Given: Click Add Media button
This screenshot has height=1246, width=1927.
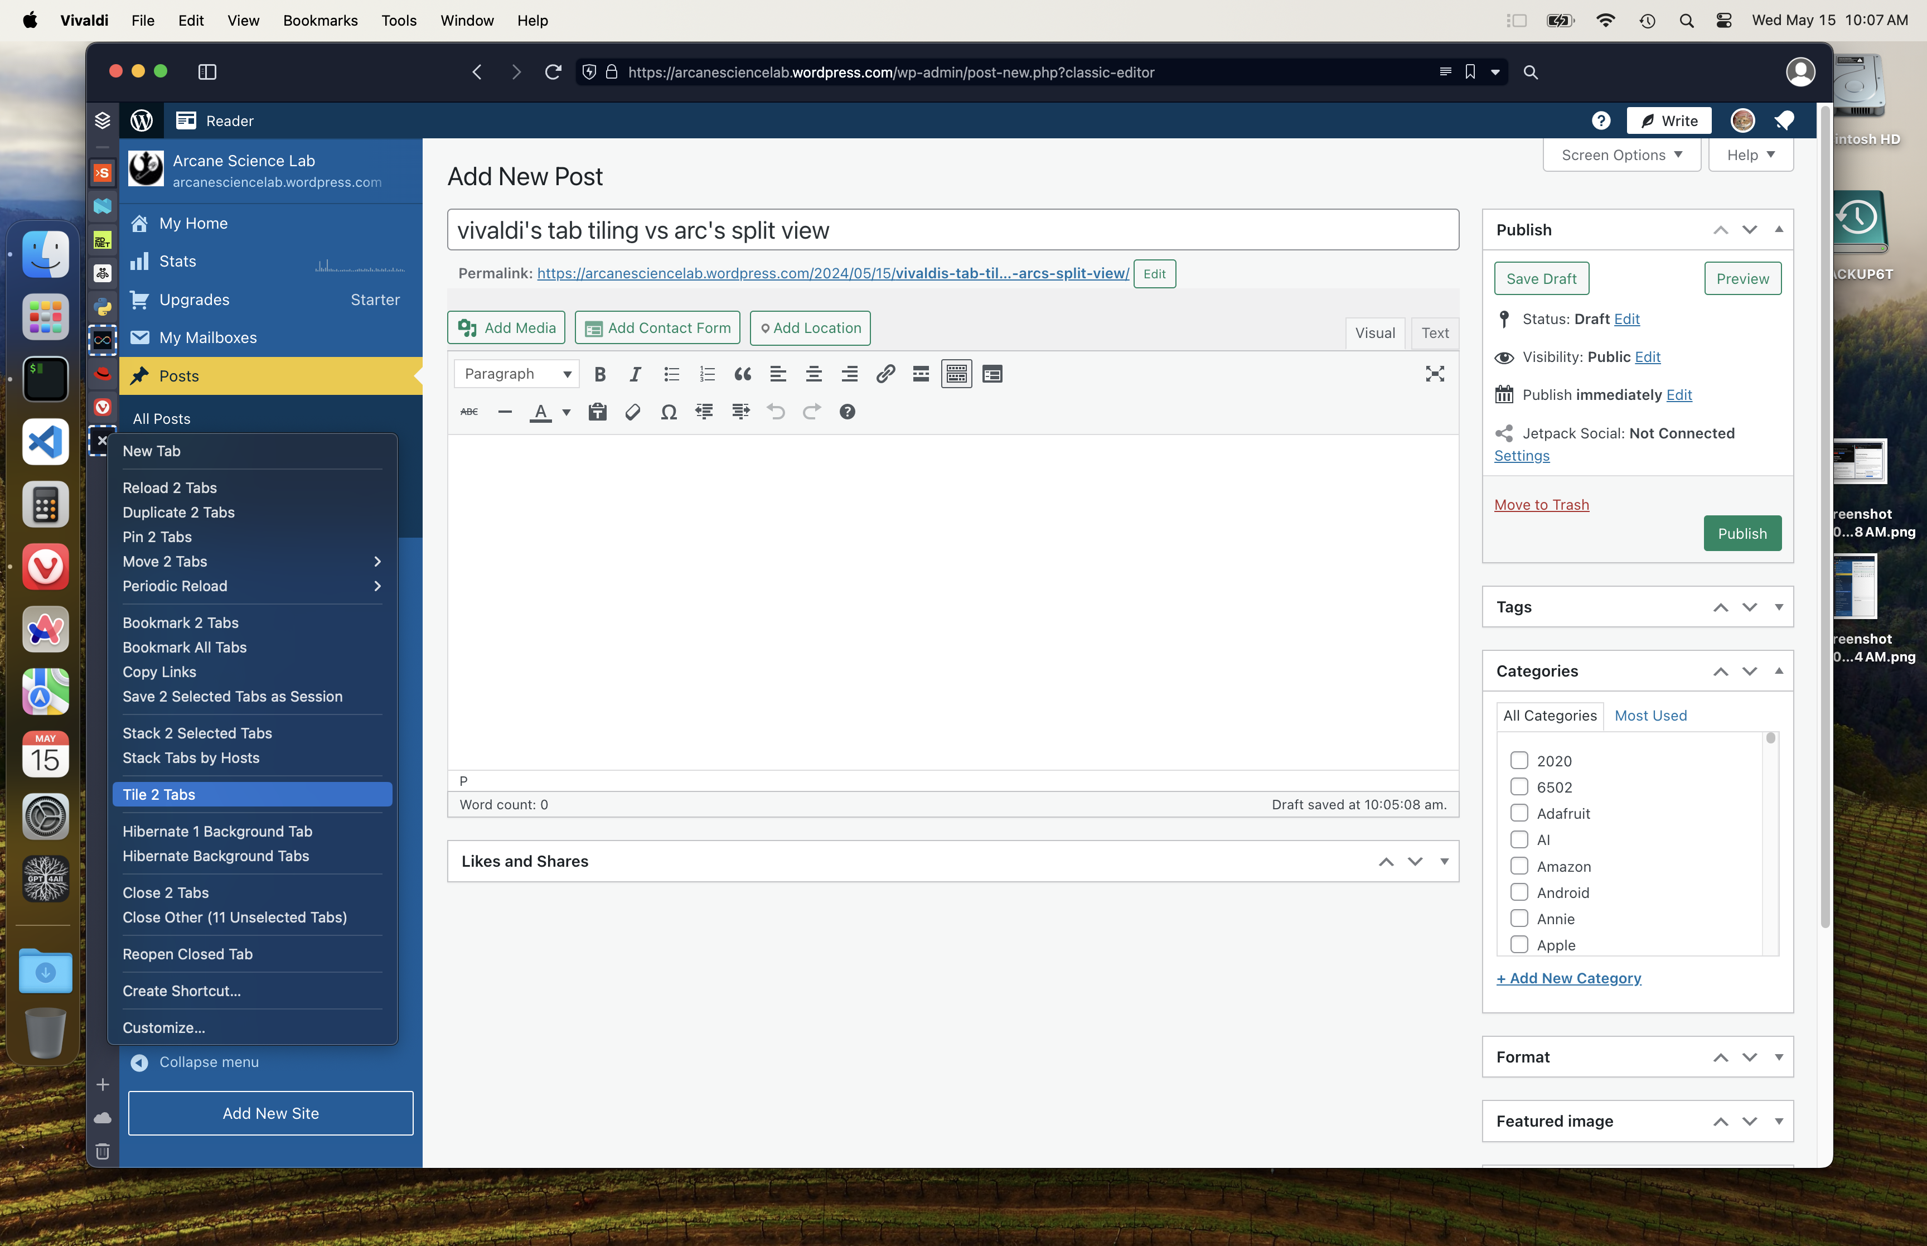Looking at the screenshot, I should point(506,328).
